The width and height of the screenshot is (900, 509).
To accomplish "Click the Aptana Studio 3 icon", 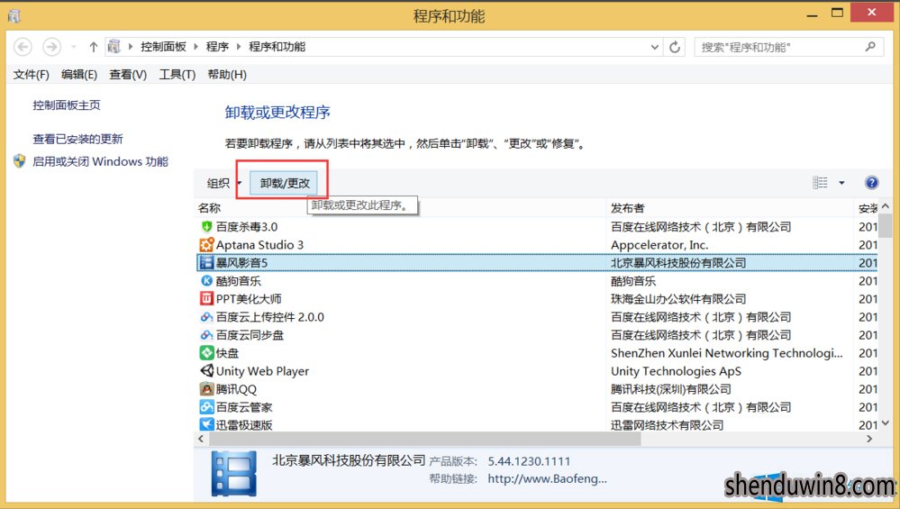I will (206, 244).
